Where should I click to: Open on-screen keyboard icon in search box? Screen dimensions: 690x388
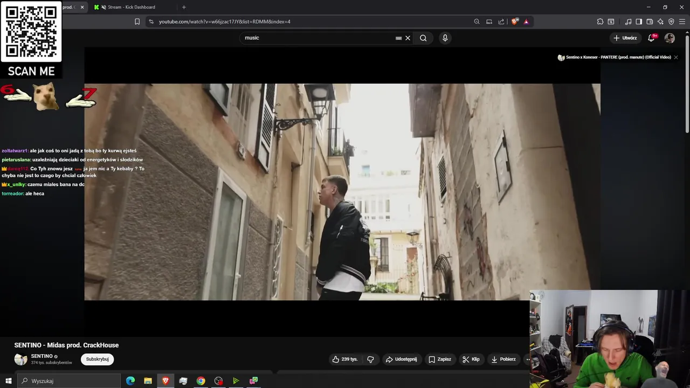tap(398, 38)
